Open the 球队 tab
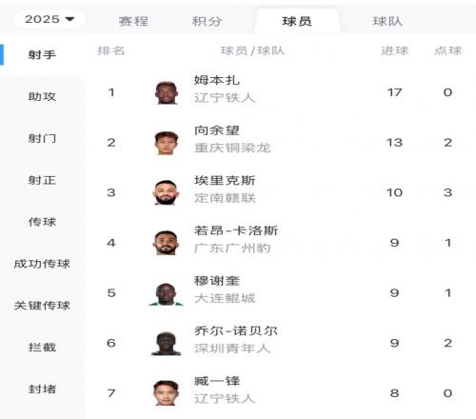The width and height of the screenshot is (476, 419). coord(387,22)
